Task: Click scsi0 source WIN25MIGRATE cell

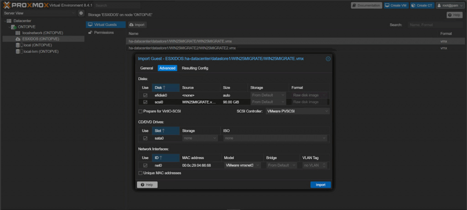Action: (200, 102)
